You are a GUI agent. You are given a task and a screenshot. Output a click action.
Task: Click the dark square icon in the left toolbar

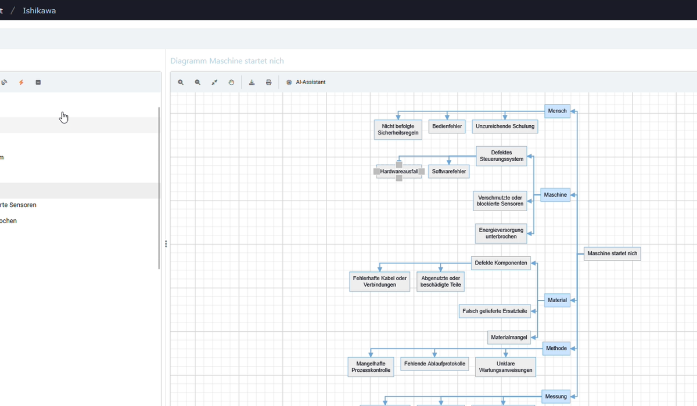click(x=38, y=82)
